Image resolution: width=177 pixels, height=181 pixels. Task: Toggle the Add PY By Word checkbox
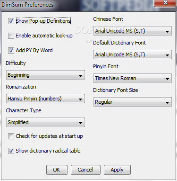click(11, 51)
